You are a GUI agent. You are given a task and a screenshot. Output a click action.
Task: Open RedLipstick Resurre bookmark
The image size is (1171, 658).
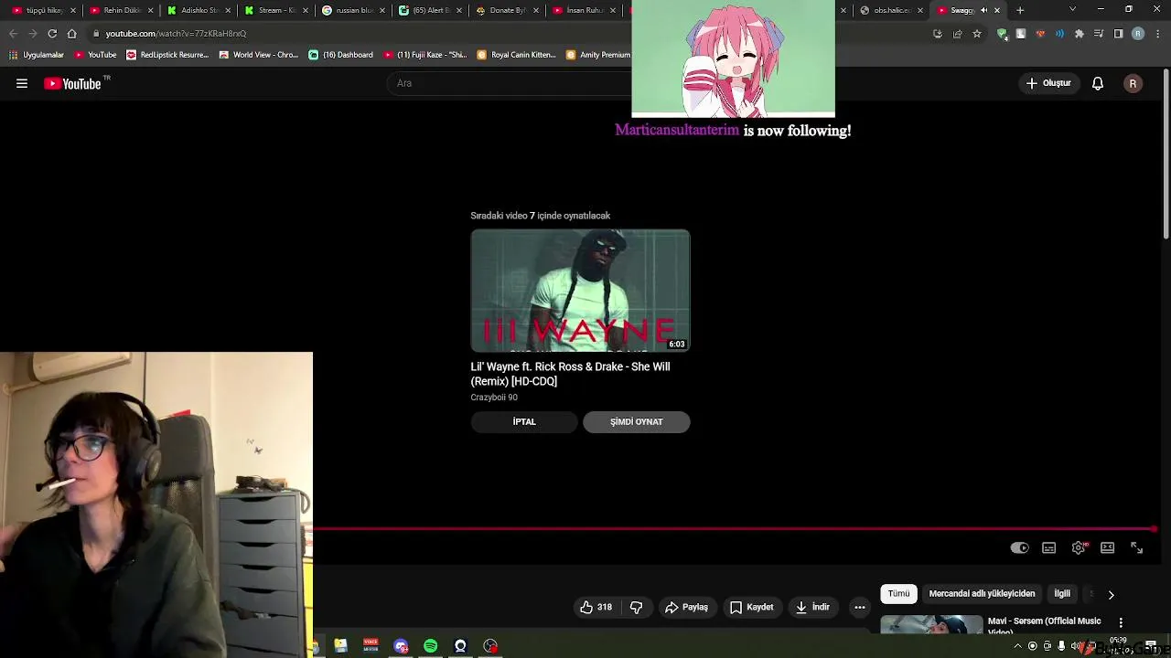pos(167,55)
